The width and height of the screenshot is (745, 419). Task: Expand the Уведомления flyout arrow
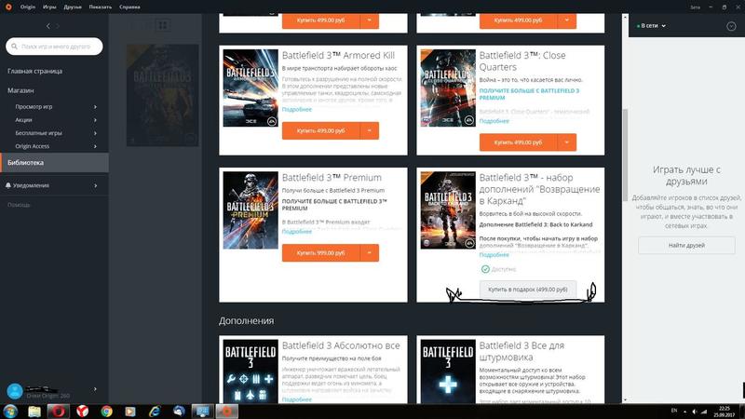(96, 185)
